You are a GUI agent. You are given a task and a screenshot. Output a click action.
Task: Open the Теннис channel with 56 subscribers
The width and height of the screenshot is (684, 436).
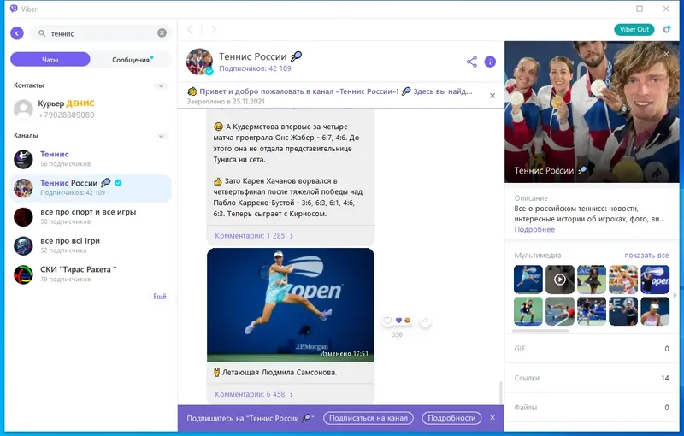[x=91, y=159]
